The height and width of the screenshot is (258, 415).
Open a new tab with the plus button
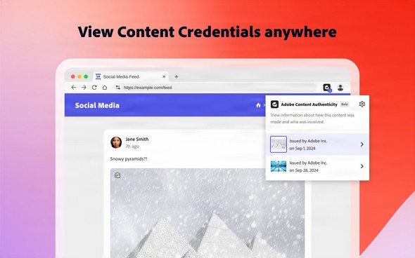coord(177,76)
